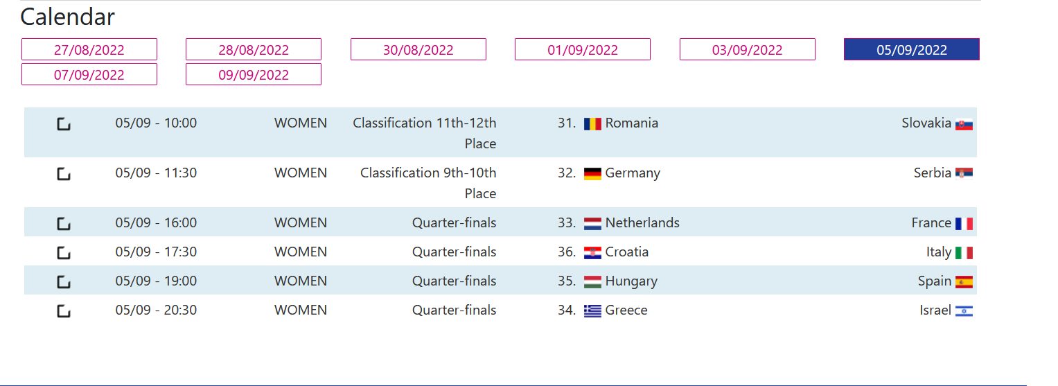Click the Croatia flag icon
1058x386 pixels.
[x=592, y=253]
